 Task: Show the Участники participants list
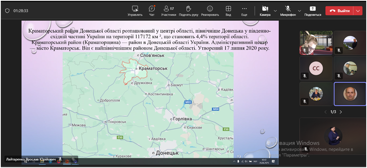[168, 11]
